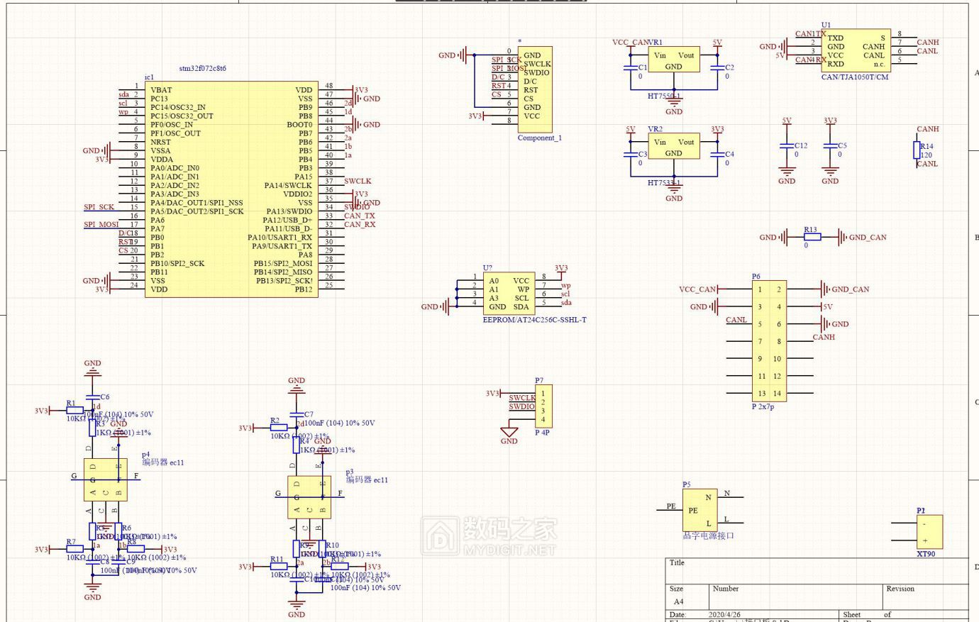Screen dimensions: 979x622
Task: Click the BOOT0 pin name on the MCU
Action: click(299, 124)
